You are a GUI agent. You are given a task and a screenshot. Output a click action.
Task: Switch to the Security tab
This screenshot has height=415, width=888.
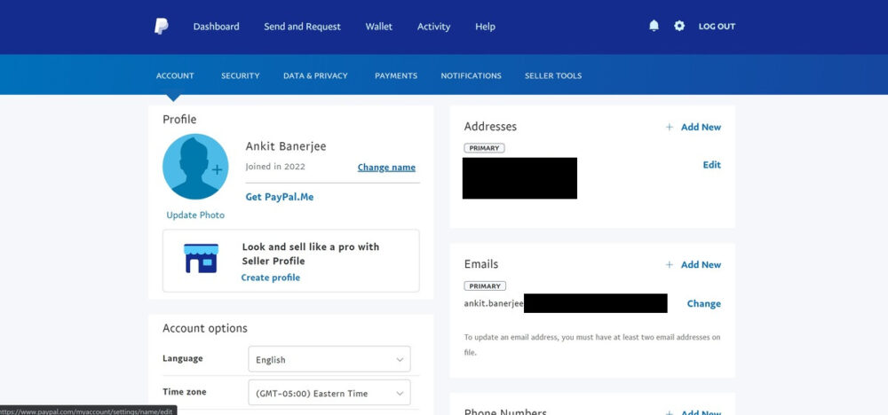(x=240, y=76)
